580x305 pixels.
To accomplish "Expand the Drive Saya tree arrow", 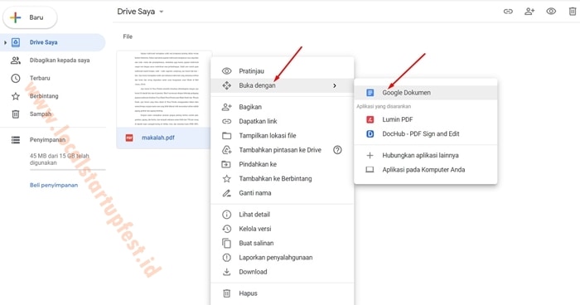I will 5,42.
